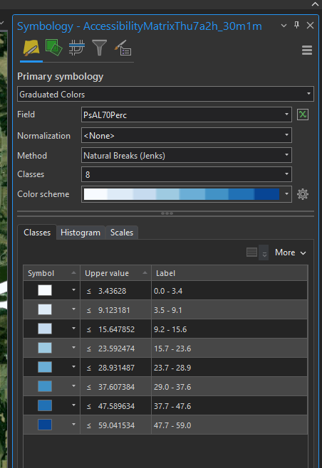This screenshot has height=468, width=322.
Task: Open the table view options dropdown arrow
Action: [264, 252]
